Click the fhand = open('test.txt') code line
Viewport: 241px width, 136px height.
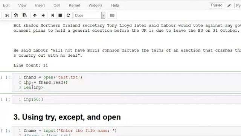pyautogui.click(x=53, y=77)
